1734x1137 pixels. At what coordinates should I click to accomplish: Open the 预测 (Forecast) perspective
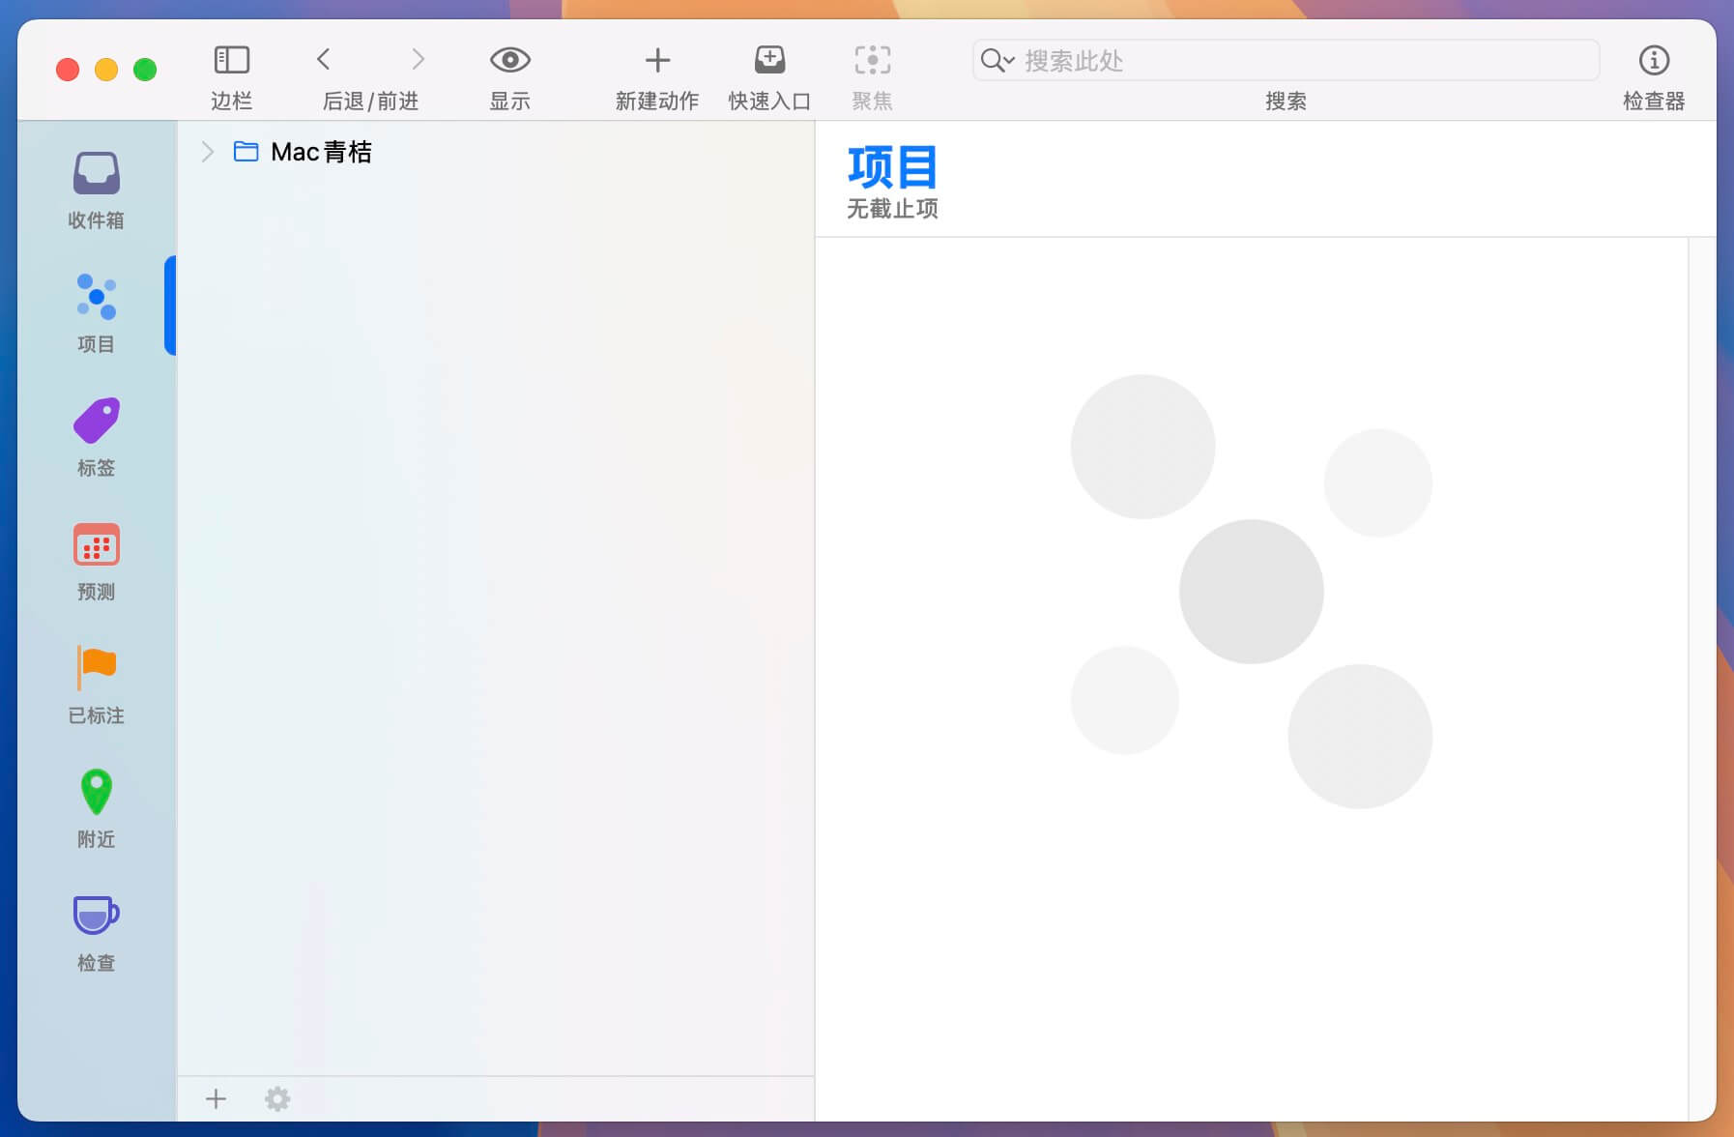[96, 559]
